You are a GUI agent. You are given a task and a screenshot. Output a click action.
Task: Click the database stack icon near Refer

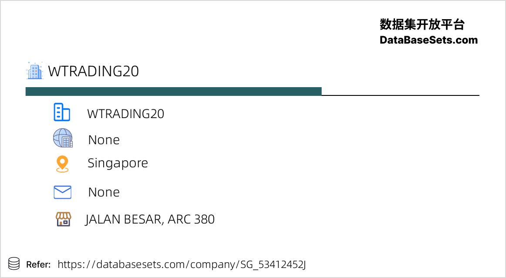(x=14, y=264)
